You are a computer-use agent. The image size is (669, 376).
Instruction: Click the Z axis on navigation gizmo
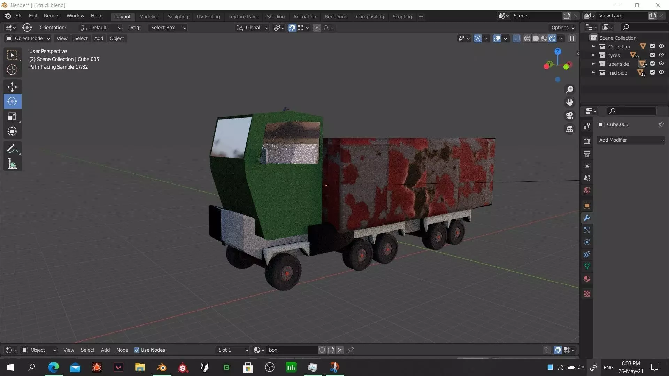pyautogui.click(x=558, y=52)
